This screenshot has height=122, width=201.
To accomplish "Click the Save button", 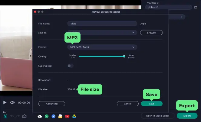I will 152,104.
